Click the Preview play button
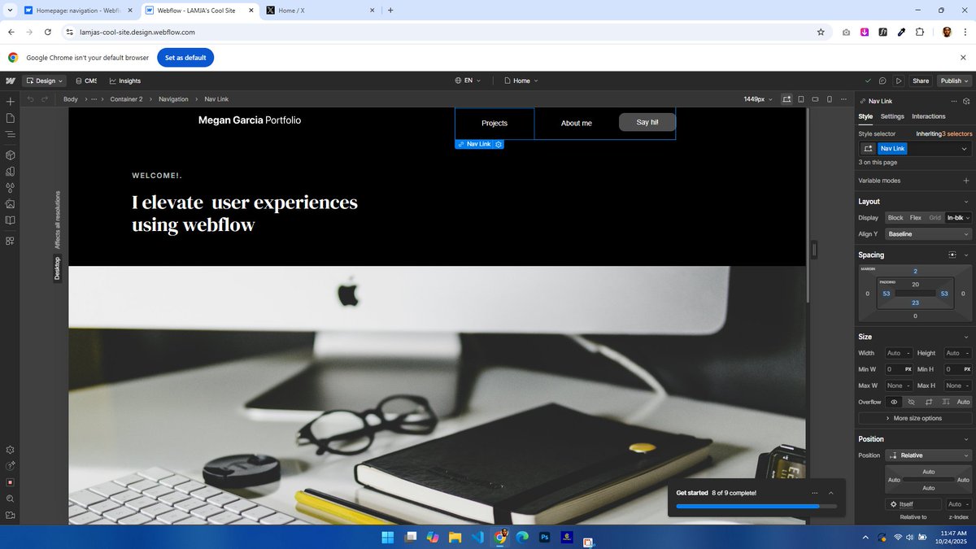The image size is (976, 549). (x=899, y=81)
